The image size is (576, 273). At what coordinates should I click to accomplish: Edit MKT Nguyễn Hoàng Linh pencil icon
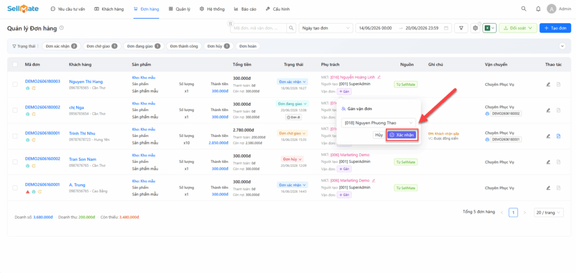(x=379, y=77)
